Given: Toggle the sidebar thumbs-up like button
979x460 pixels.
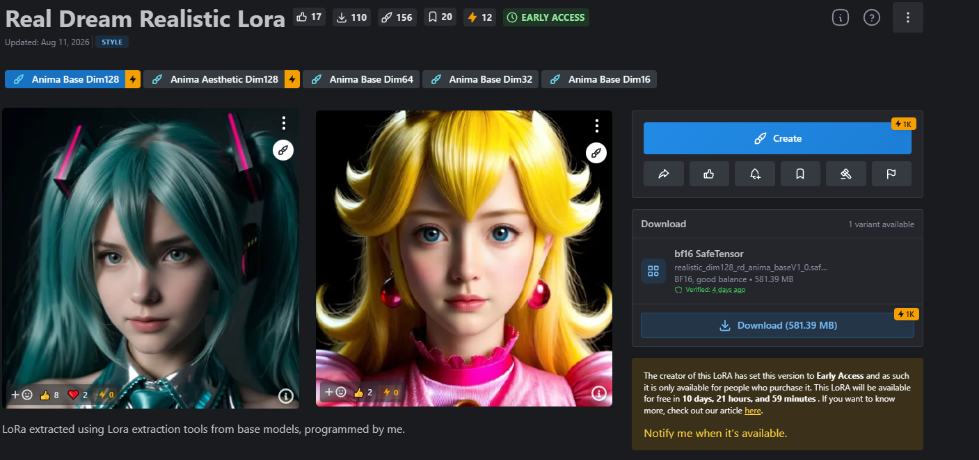Looking at the screenshot, I should [x=709, y=174].
